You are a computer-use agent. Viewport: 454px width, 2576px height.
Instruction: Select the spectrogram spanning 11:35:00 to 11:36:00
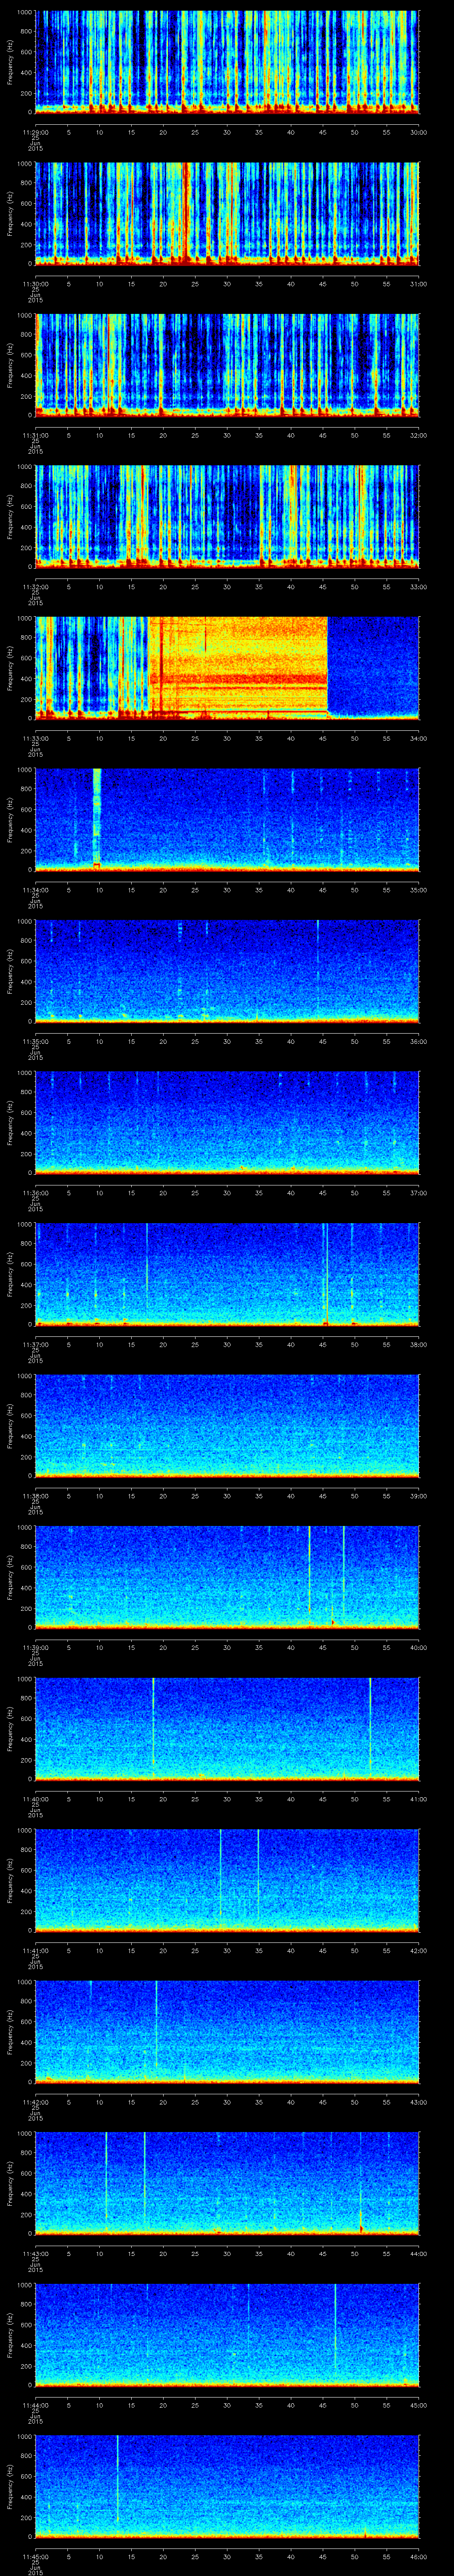click(227, 971)
